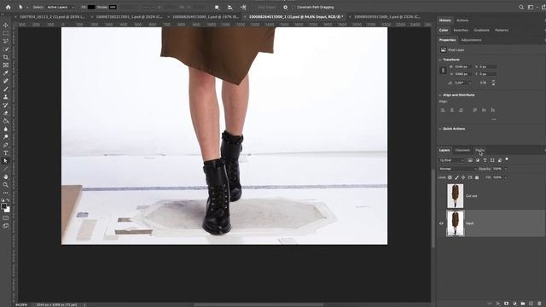Open path arrangement icon in options bar
Viewport: 546px width, 307px height.
coord(243,7)
